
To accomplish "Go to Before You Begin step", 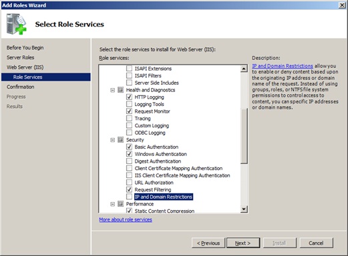I will pyautogui.click(x=25, y=47).
